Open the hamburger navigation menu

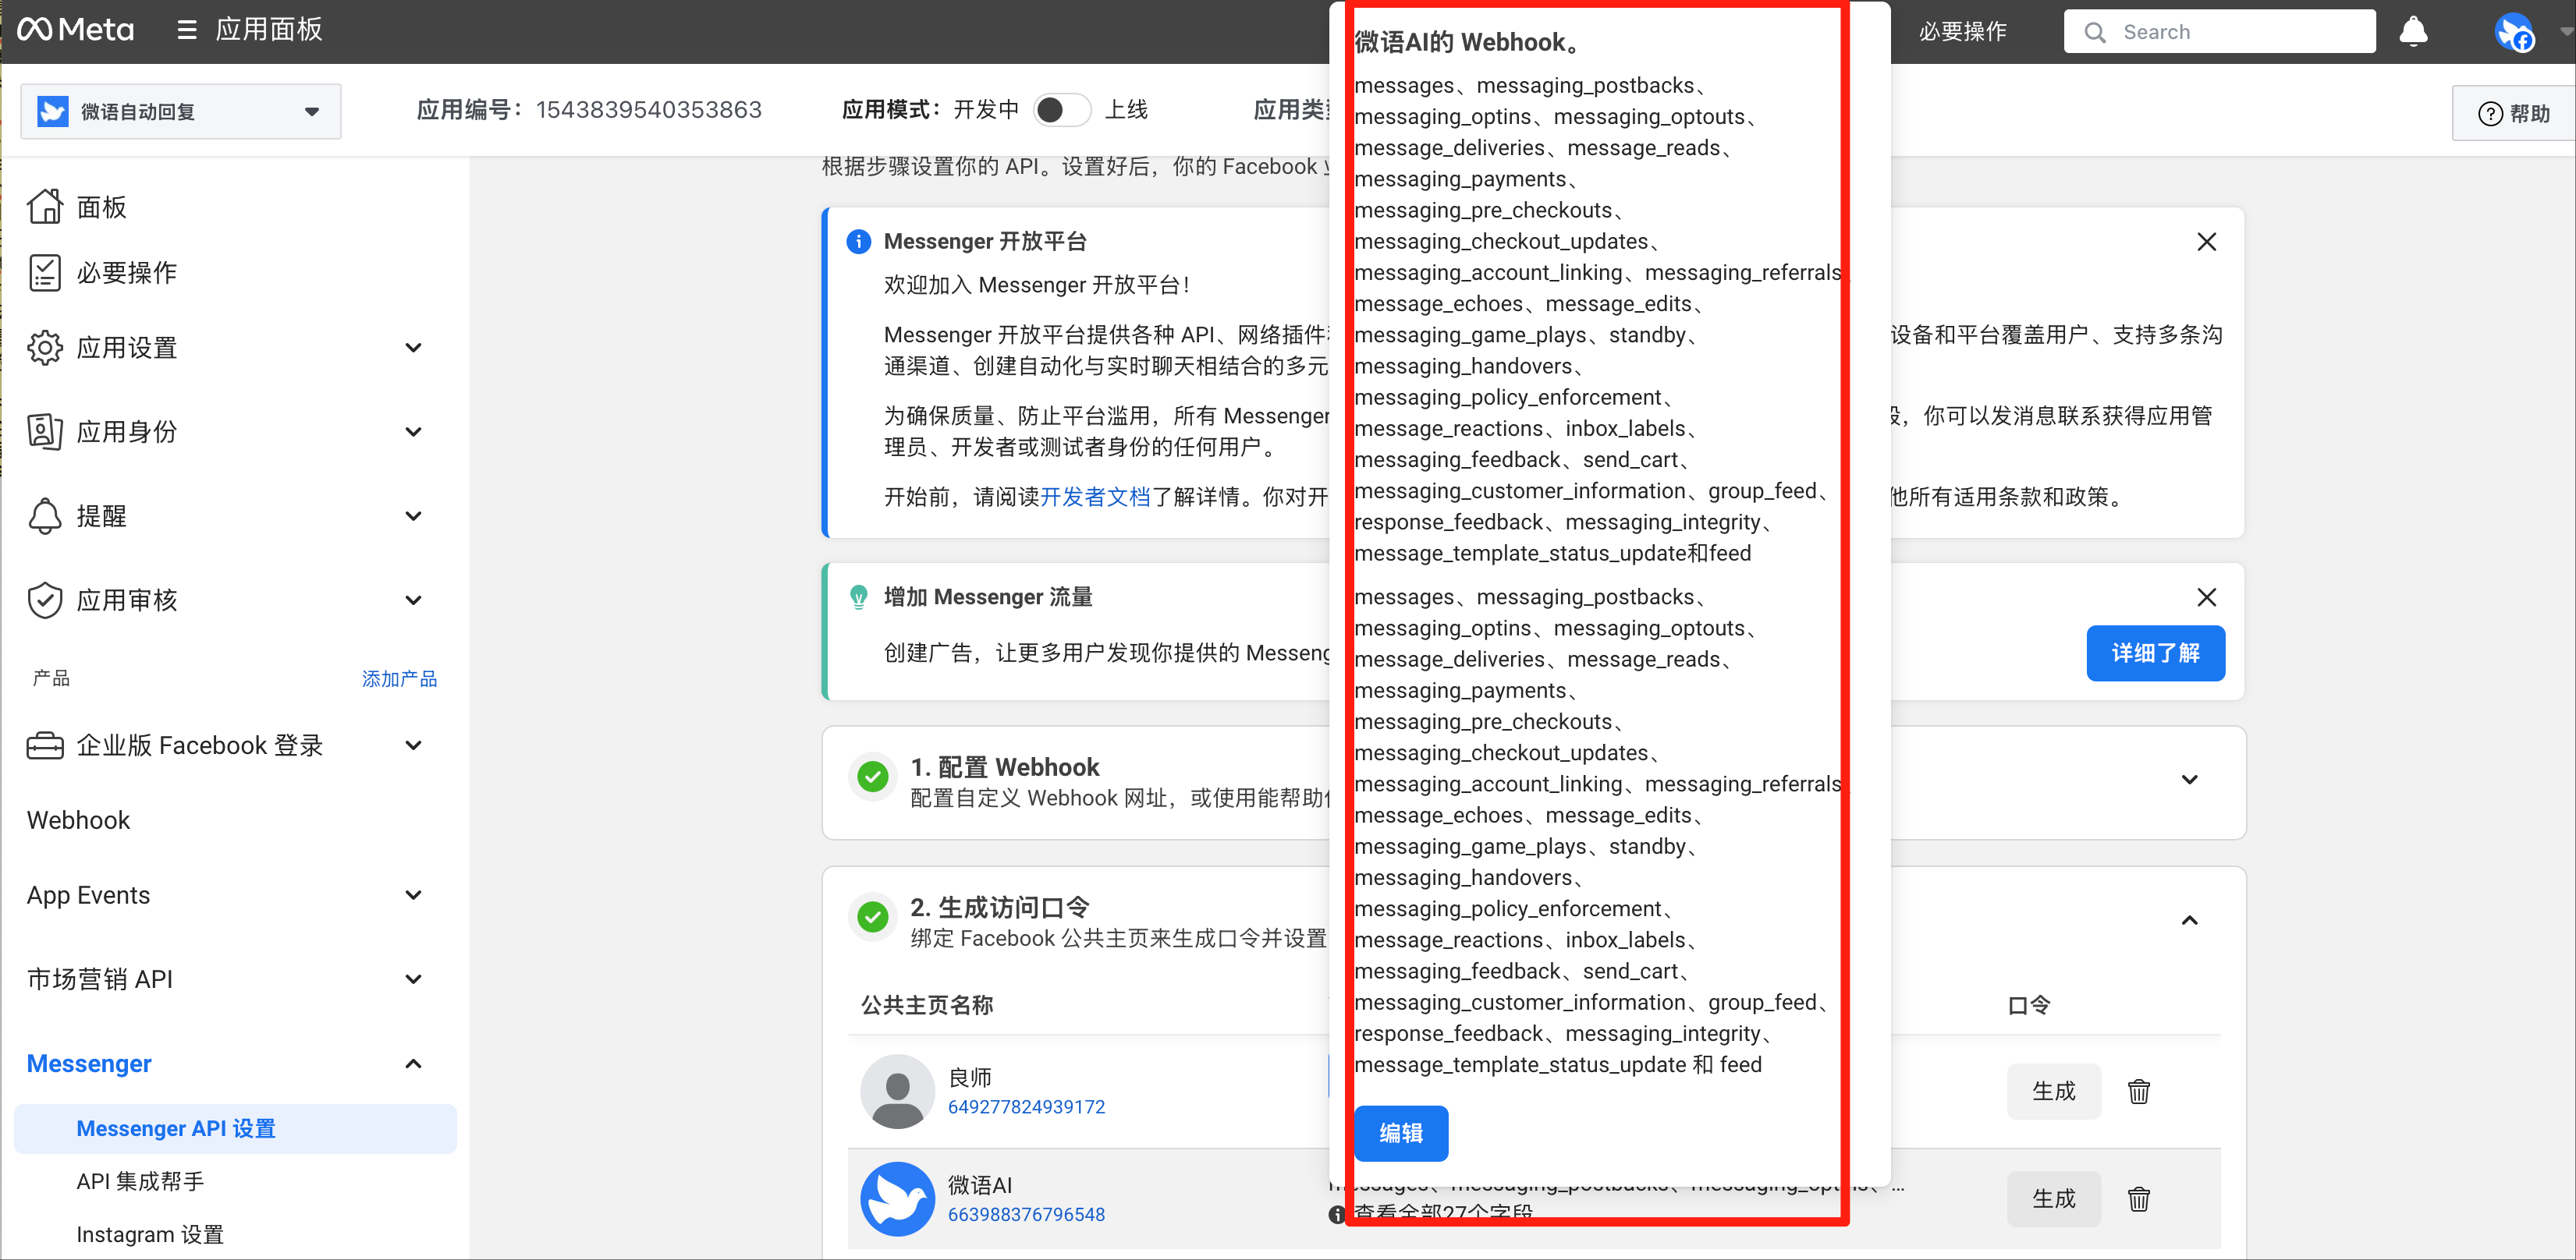[x=186, y=29]
